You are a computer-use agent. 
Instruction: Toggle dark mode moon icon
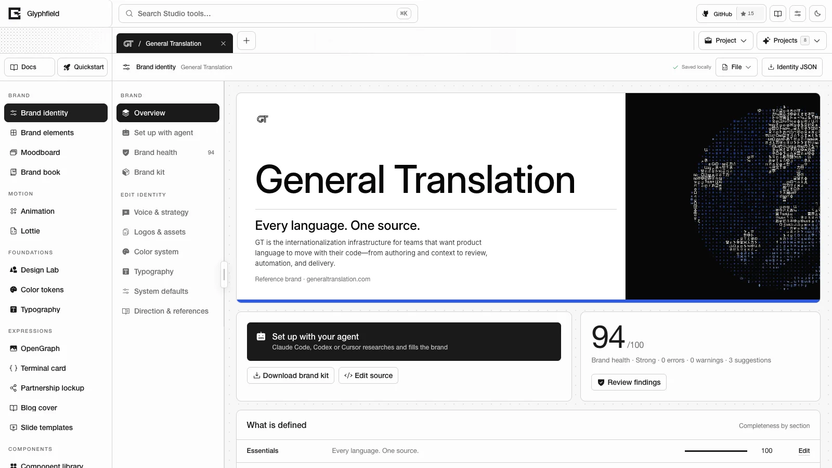(817, 14)
